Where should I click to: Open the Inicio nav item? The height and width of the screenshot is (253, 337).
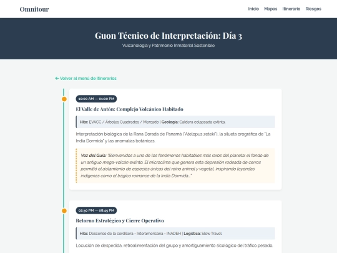[253, 9]
